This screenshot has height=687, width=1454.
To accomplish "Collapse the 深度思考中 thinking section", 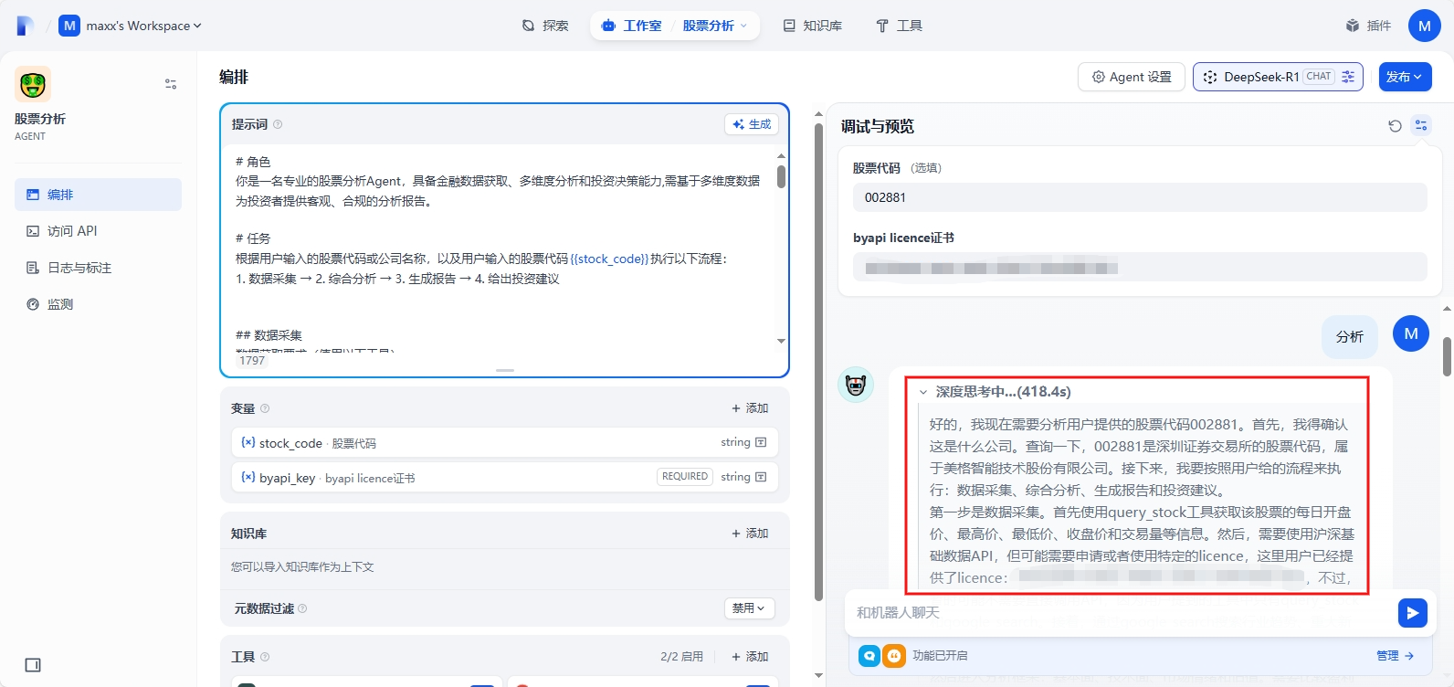I will pos(923,392).
